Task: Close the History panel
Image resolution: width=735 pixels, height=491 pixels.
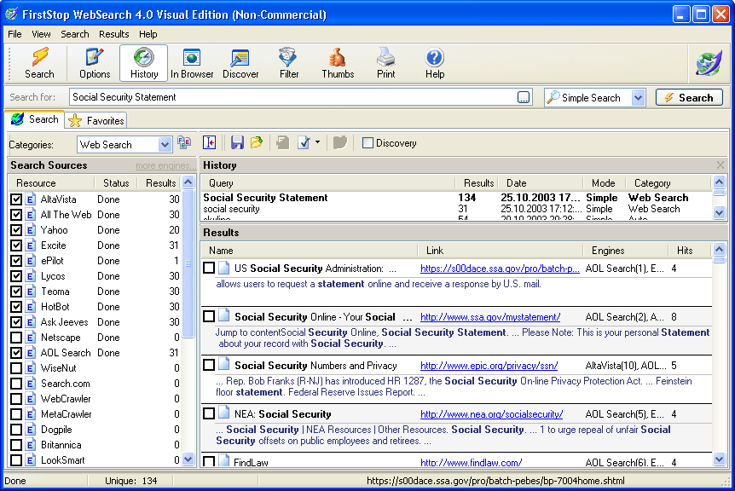Action: pyautogui.click(x=720, y=165)
